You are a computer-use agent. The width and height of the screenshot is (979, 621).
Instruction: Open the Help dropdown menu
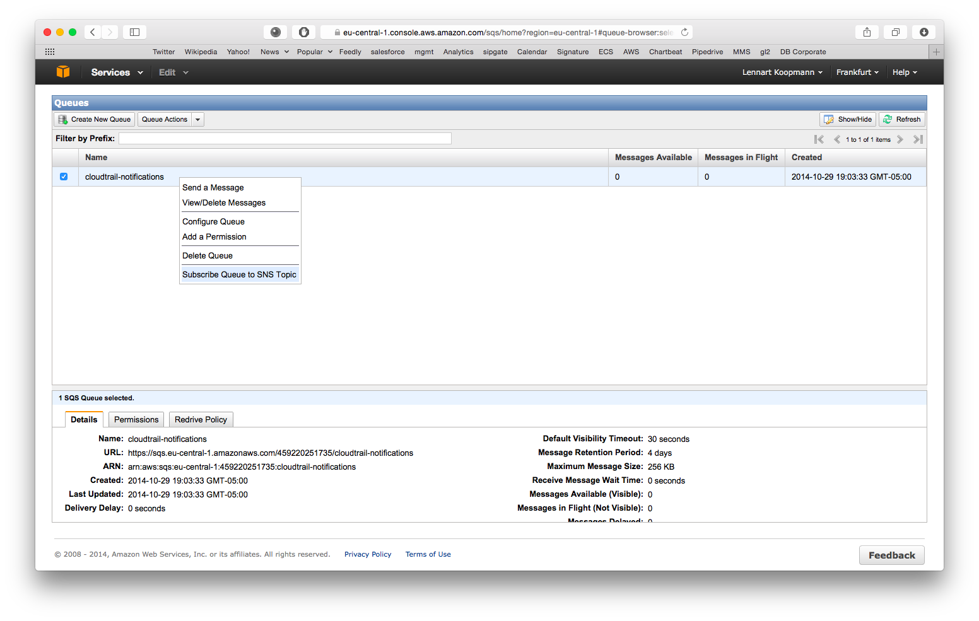point(905,73)
